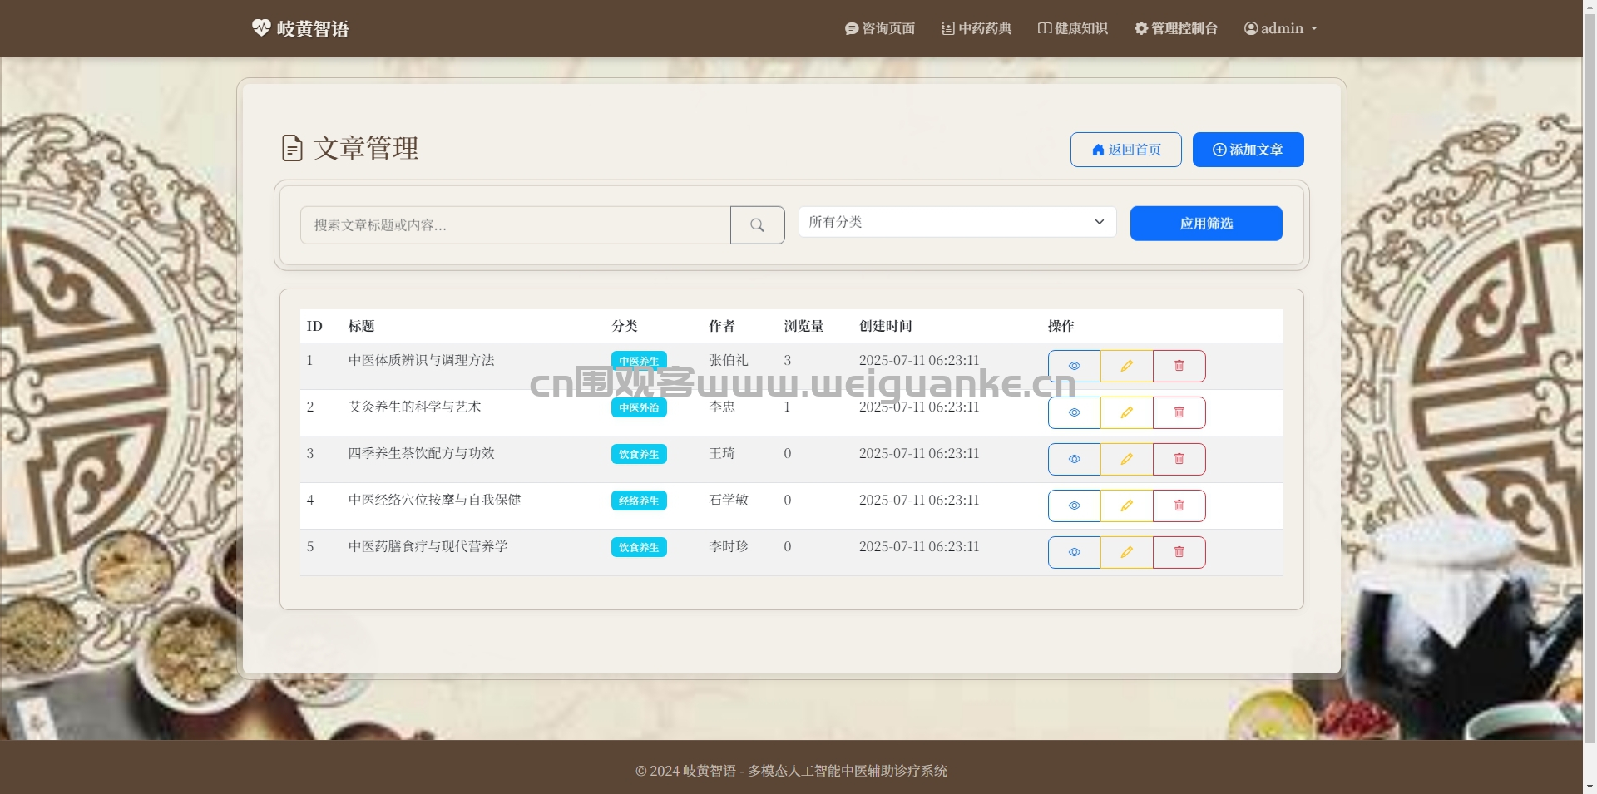The width and height of the screenshot is (1597, 794).
Task: Click the 应用筛选 button
Action: click(x=1206, y=224)
